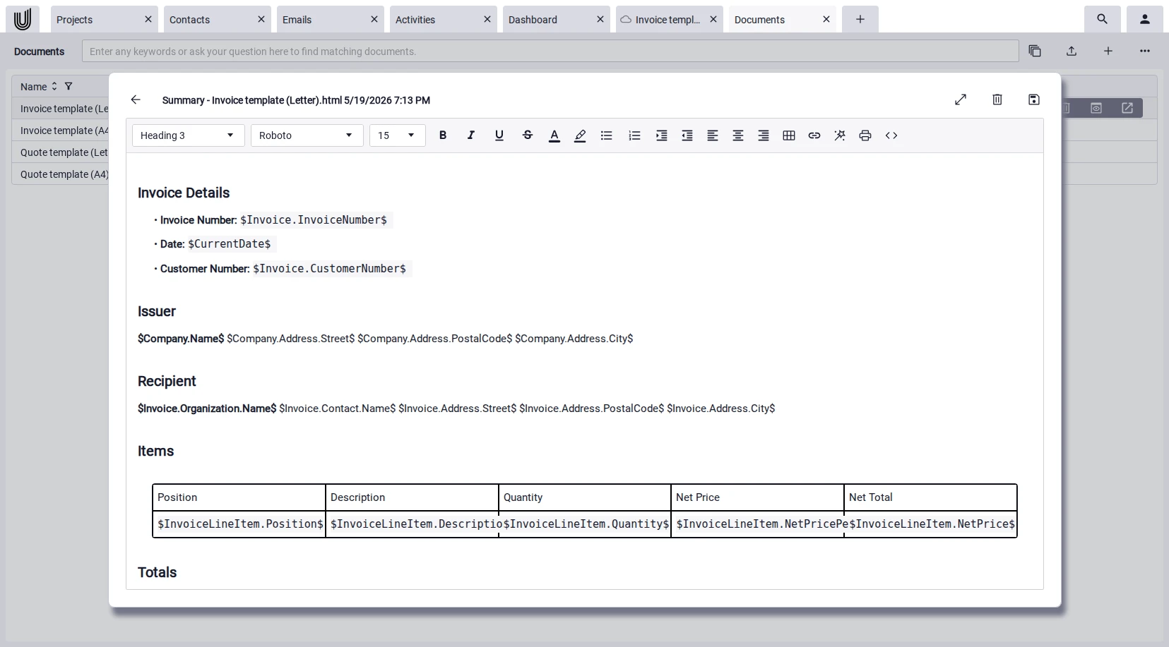The width and height of the screenshot is (1169, 647).
Task: Upload a document
Action: tap(1072, 51)
